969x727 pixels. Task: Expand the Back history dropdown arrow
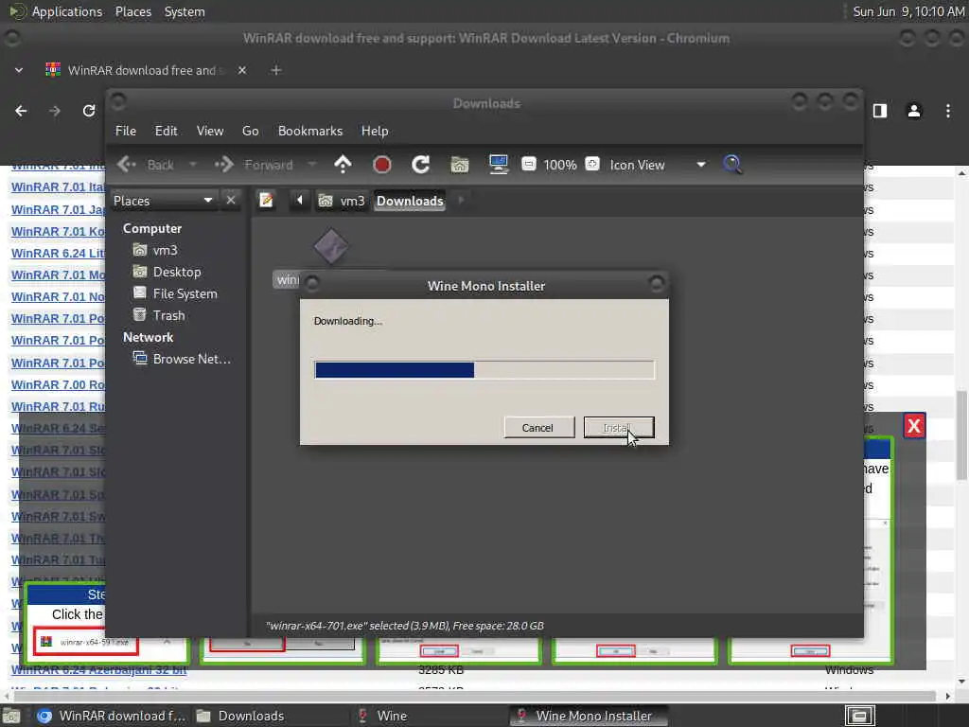(x=193, y=165)
